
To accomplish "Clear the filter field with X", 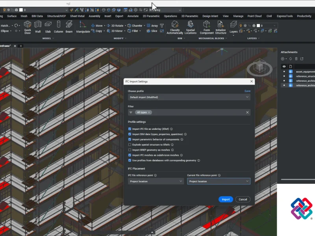I will click(x=247, y=112).
